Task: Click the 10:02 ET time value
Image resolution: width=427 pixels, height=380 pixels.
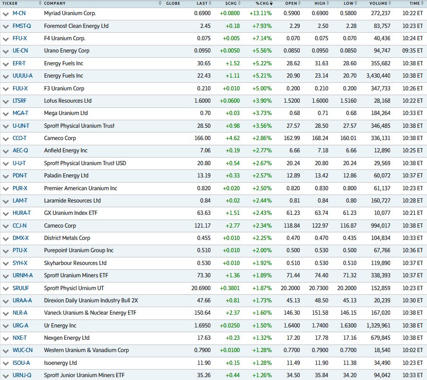Action: [x=412, y=350]
